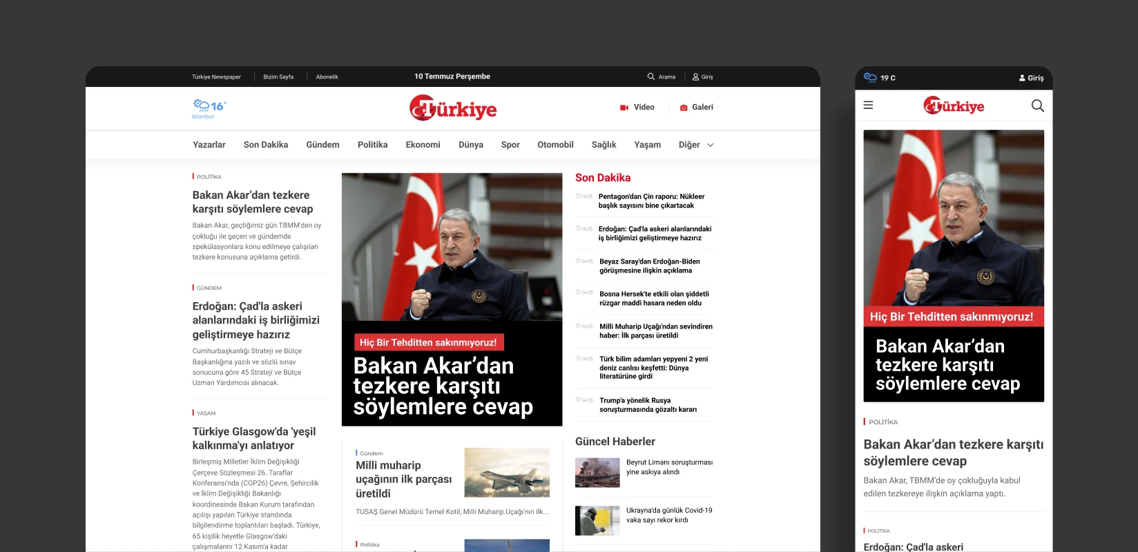
Task: Click the Video text link in header
Action: (x=644, y=107)
